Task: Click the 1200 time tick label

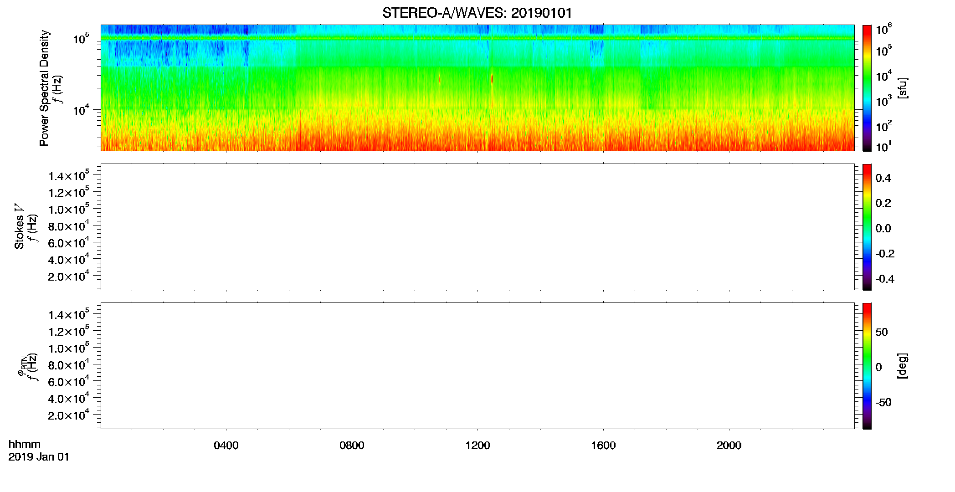Action: pos(477,446)
